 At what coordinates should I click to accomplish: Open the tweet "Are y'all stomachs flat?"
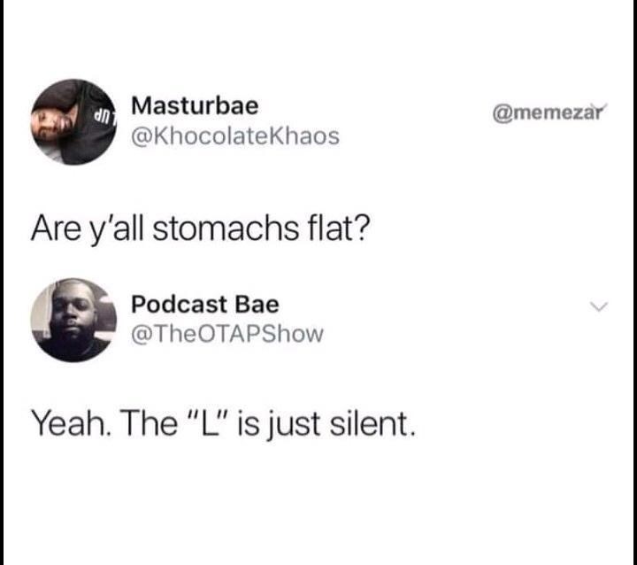[x=200, y=229]
